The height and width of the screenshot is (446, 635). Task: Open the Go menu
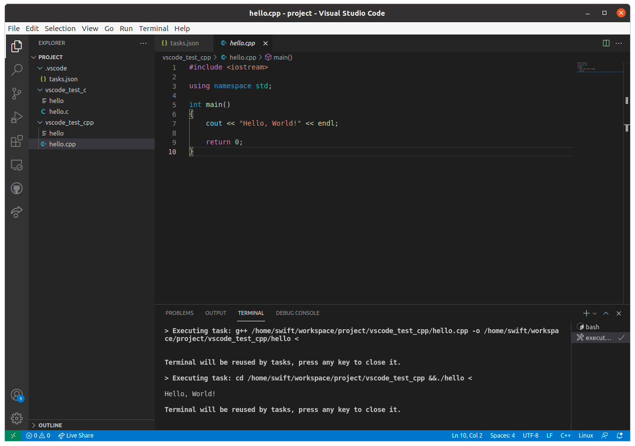[x=109, y=29]
